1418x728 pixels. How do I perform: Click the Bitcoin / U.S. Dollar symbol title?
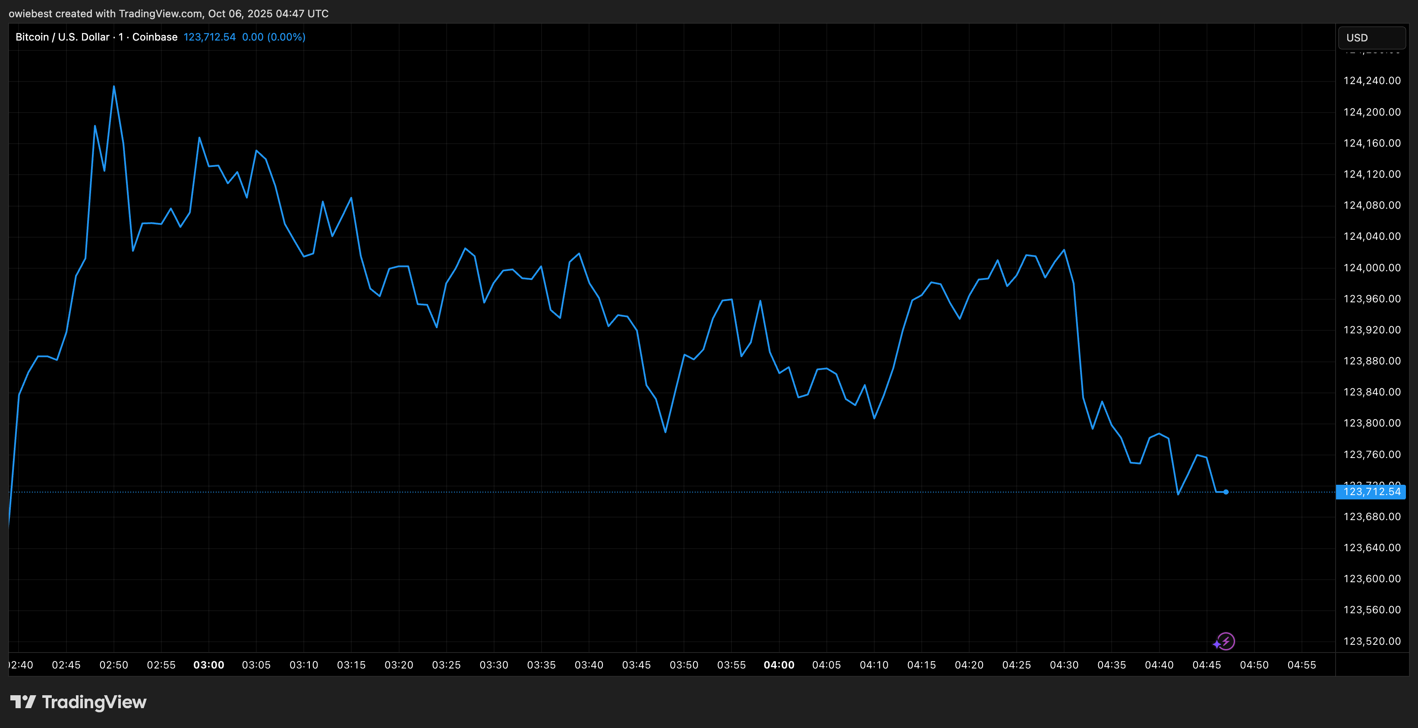[x=62, y=37]
